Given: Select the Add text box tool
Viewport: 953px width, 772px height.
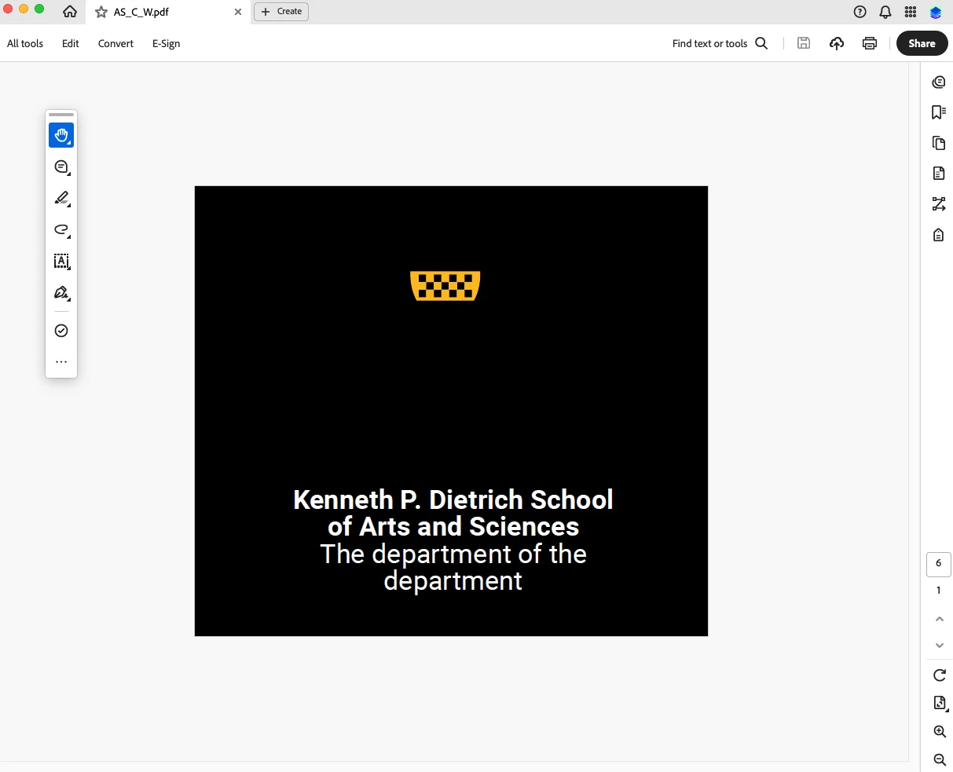Looking at the screenshot, I should [61, 261].
